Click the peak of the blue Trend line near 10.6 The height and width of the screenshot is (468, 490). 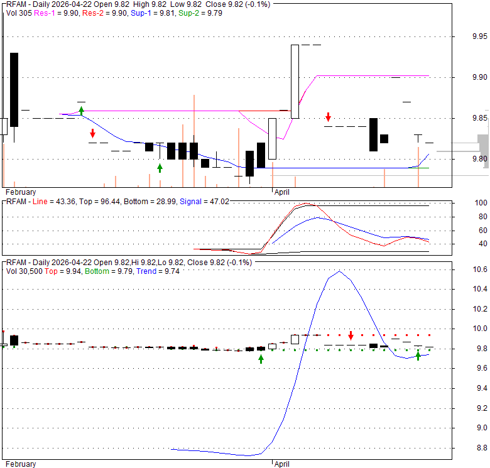(x=340, y=271)
